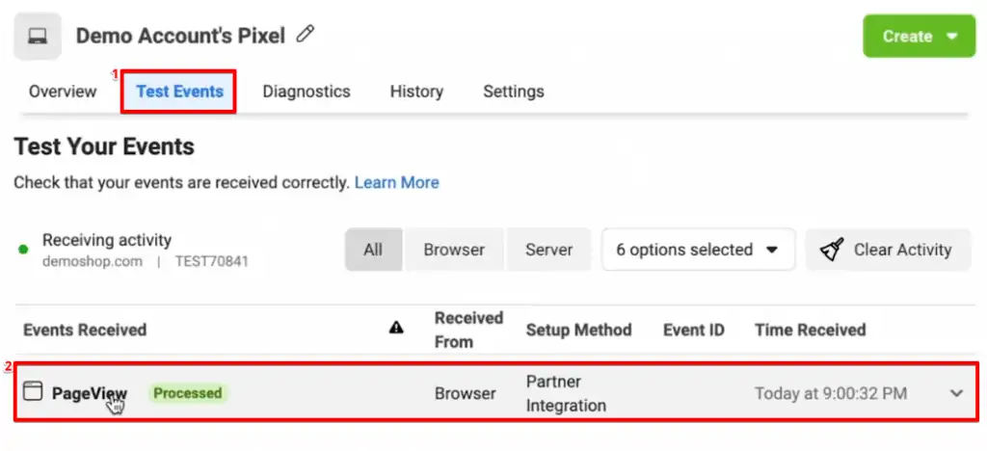Open the Learn More link
The width and height of the screenshot is (987, 451).
click(x=397, y=183)
